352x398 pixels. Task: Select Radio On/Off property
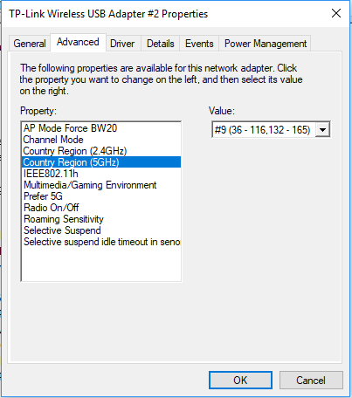pyautogui.click(x=101, y=208)
